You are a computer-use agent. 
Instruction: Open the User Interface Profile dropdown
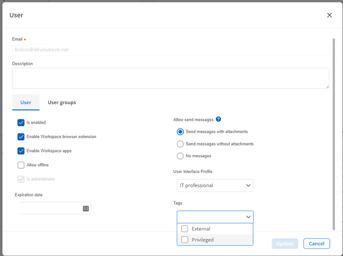pos(215,185)
